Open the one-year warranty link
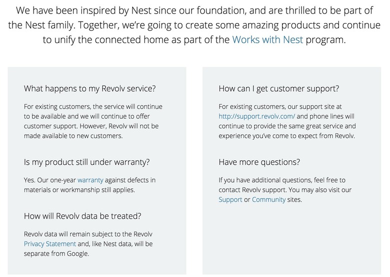The image size is (390, 277). click(x=89, y=180)
